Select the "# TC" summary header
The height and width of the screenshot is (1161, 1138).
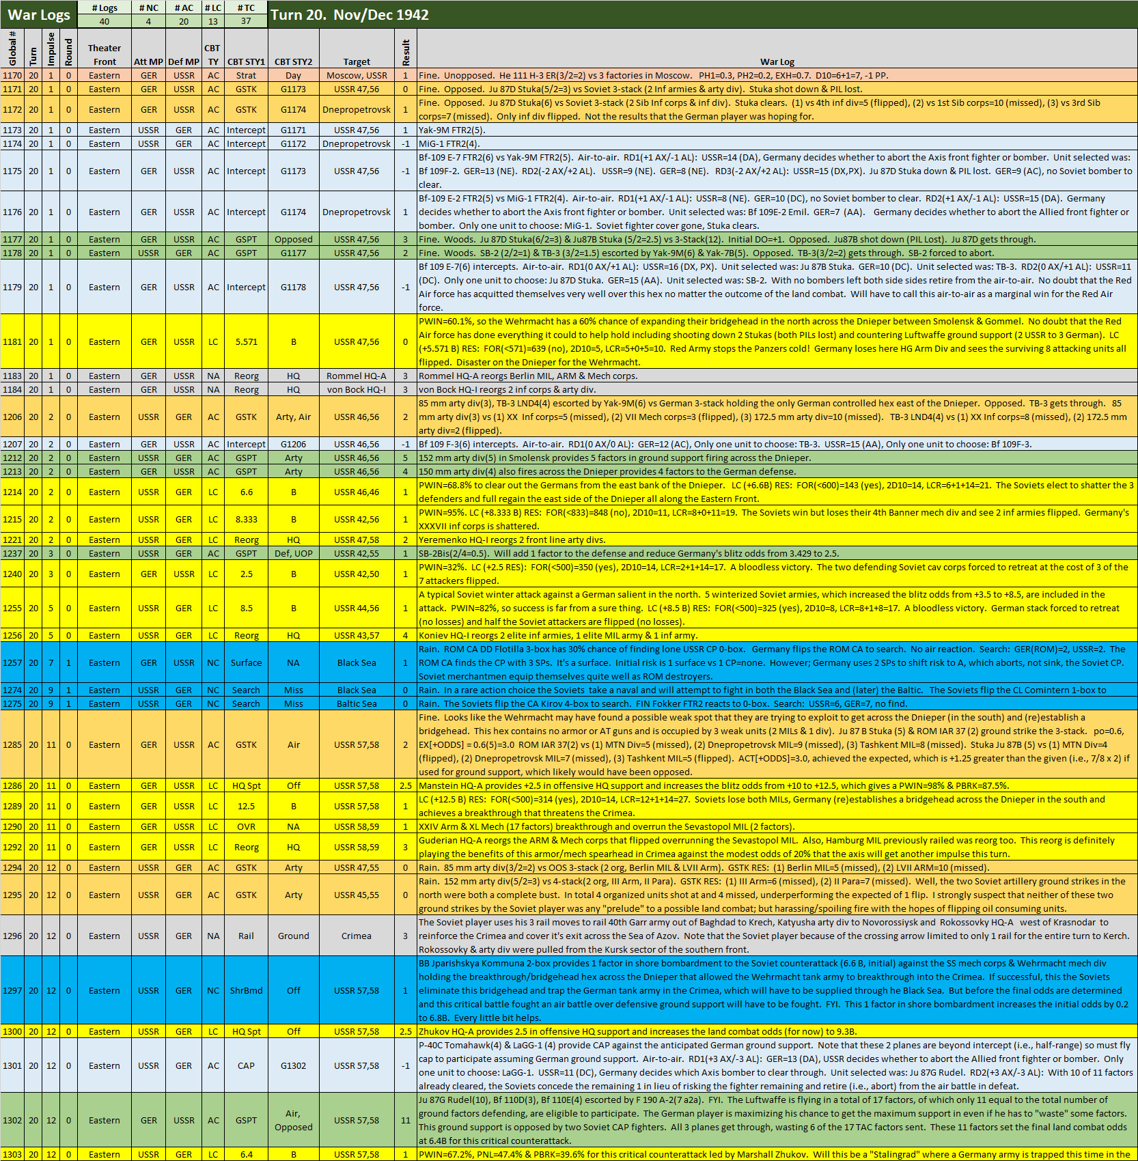click(246, 8)
